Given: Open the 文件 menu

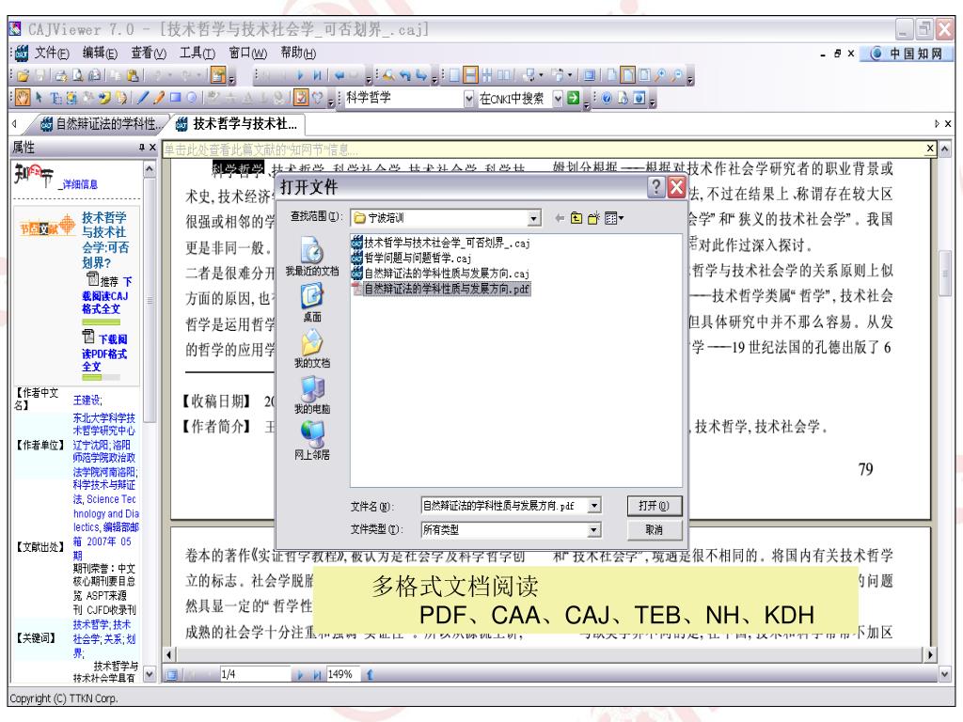Looking at the screenshot, I should [x=52, y=53].
